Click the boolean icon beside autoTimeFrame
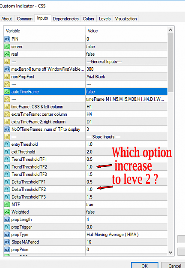 (7, 92)
